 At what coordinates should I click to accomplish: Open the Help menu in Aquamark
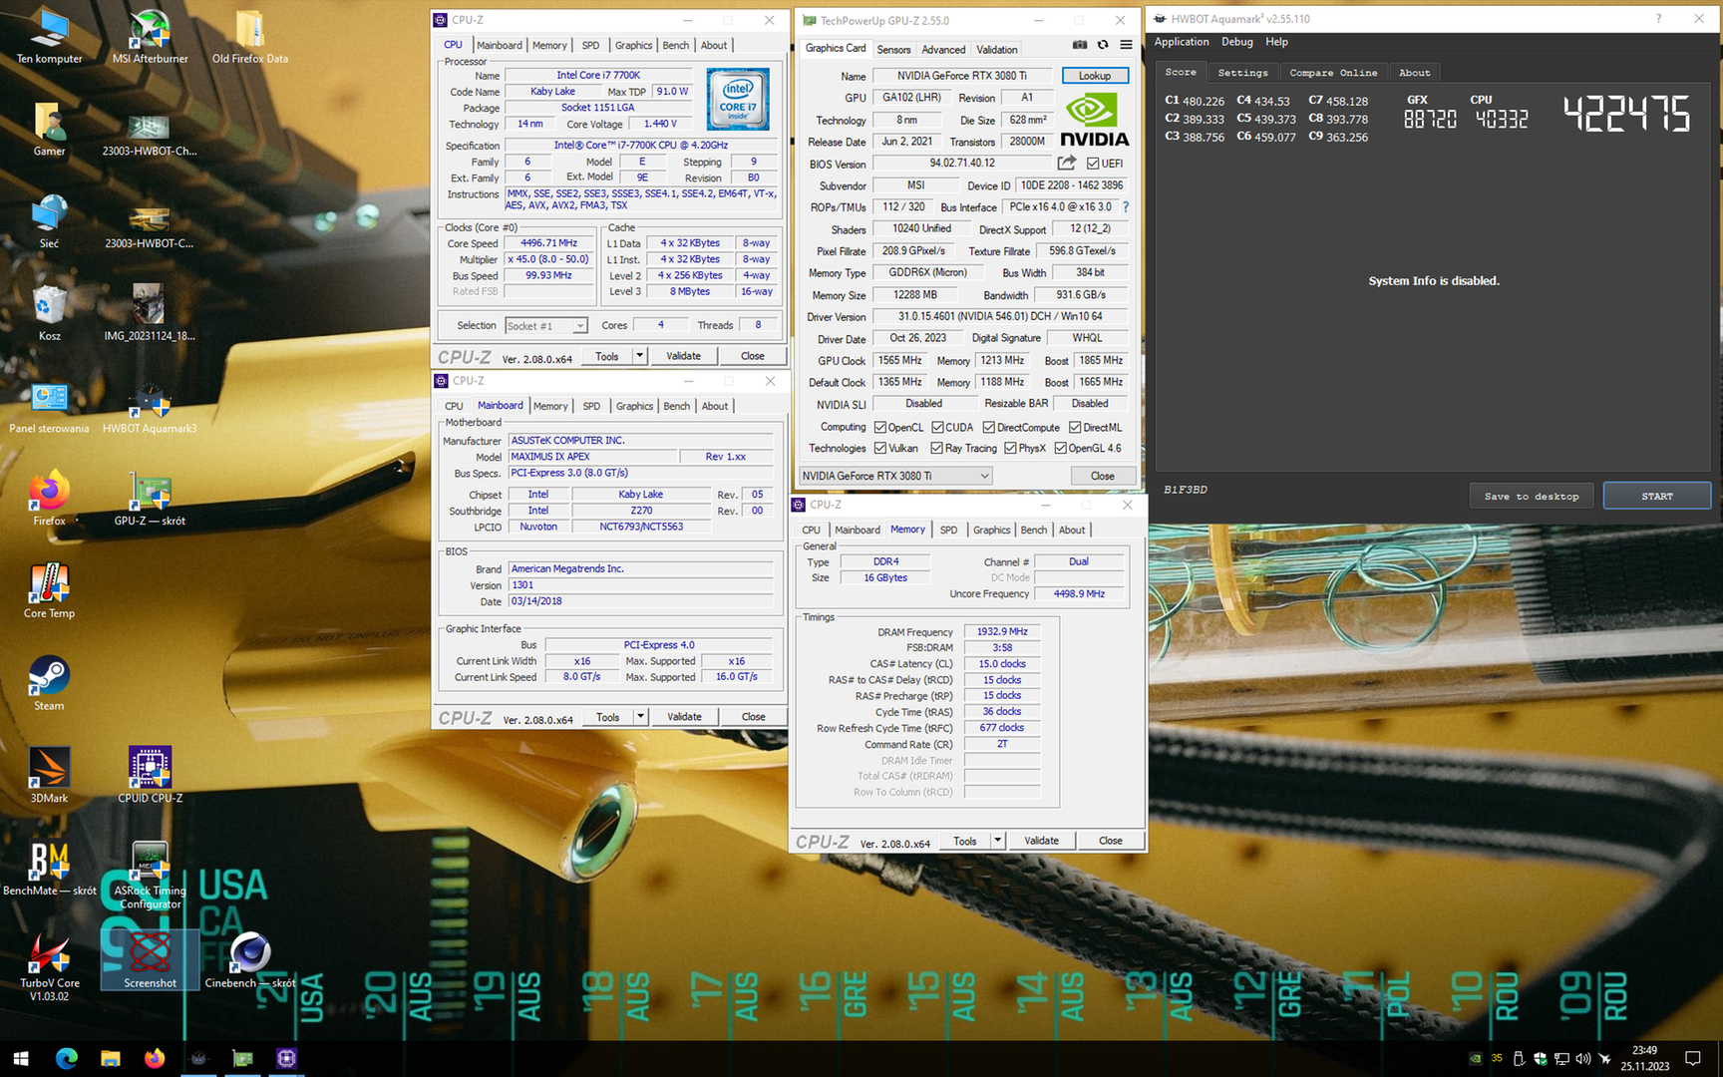[1276, 42]
